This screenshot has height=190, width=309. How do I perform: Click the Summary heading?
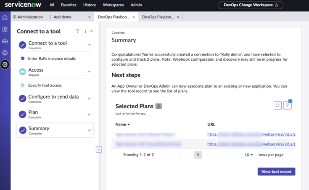pos(124,40)
